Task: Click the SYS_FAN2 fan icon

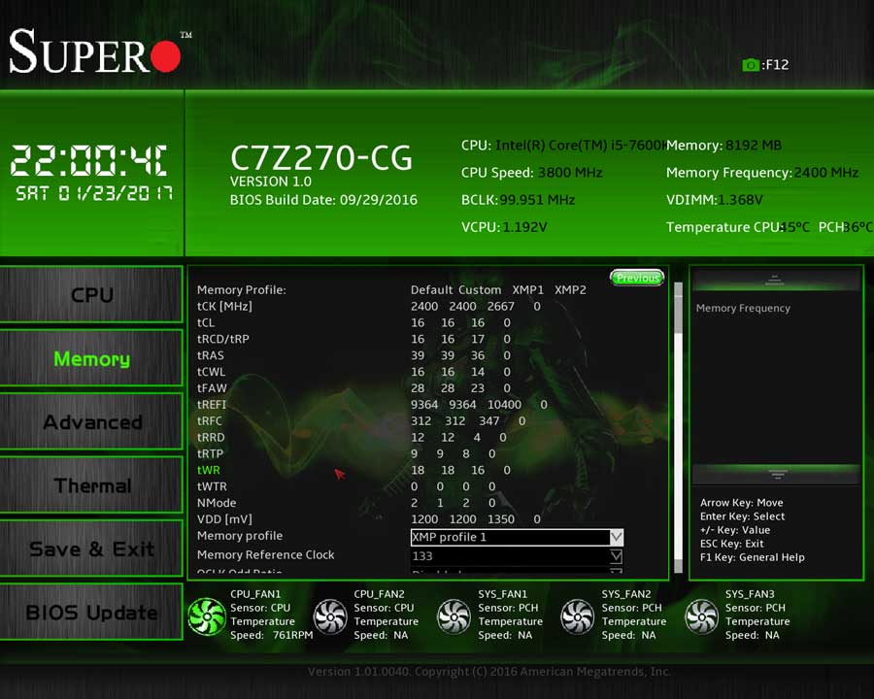Action: pyautogui.click(x=578, y=616)
